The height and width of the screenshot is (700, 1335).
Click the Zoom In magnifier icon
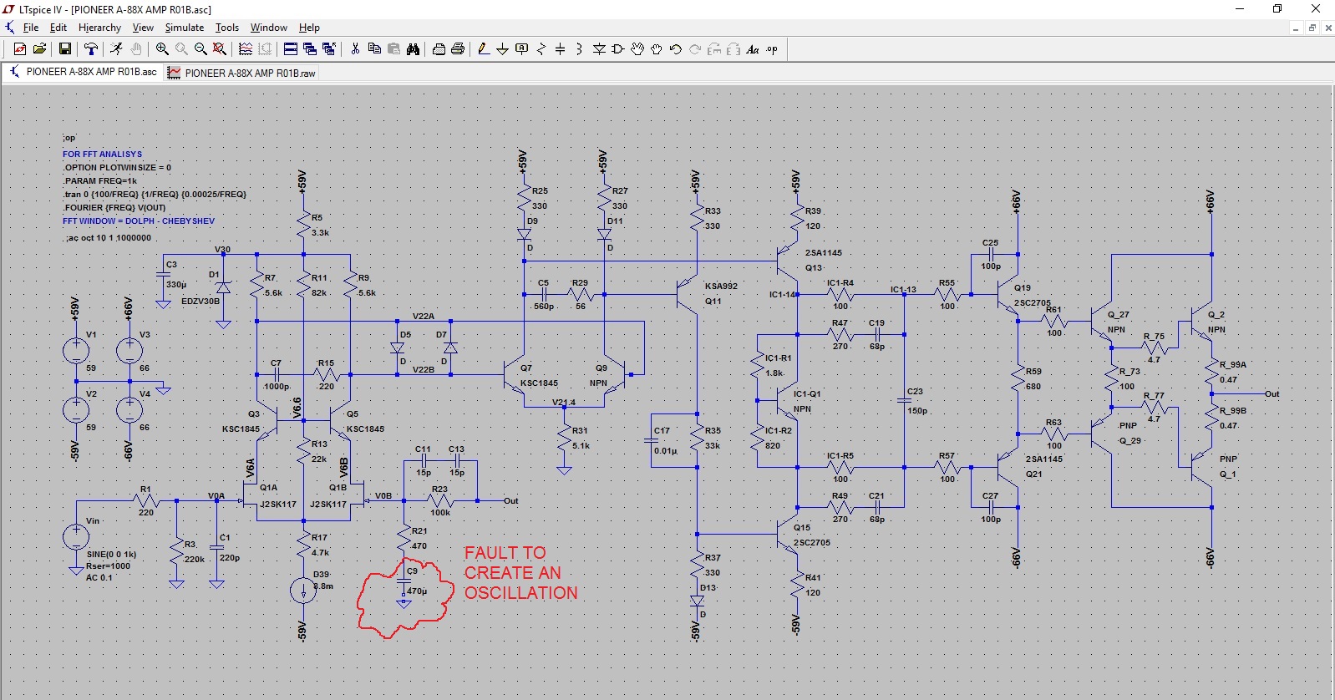pos(162,49)
